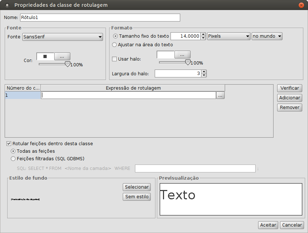308x233 pixels.
Task: Increase fixed text size spinner up arrow
Action: (204, 34)
